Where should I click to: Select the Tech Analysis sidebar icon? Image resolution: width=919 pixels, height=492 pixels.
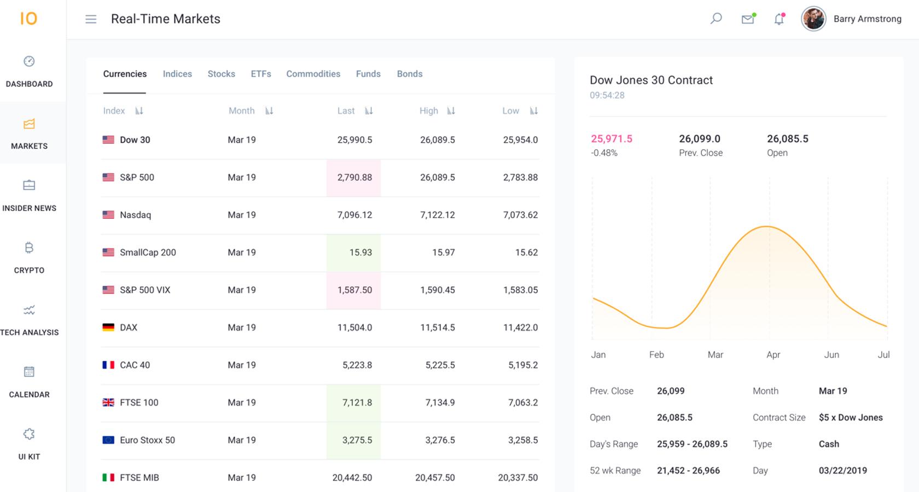click(30, 318)
